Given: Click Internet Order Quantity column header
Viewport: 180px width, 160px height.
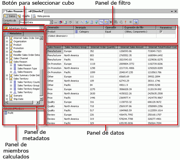Looking at the screenshot, I should pyautogui.click(x=103, y=47).
